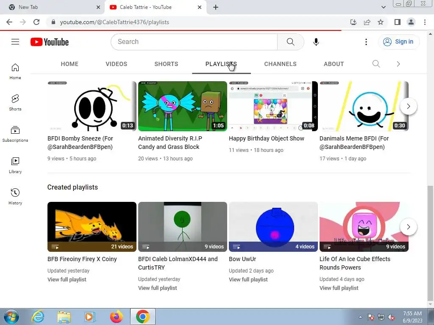The width and height of the screenshot is (434, 325).
Task: Go to the YouTube logo homepage
Action: (x=50, y=42)
